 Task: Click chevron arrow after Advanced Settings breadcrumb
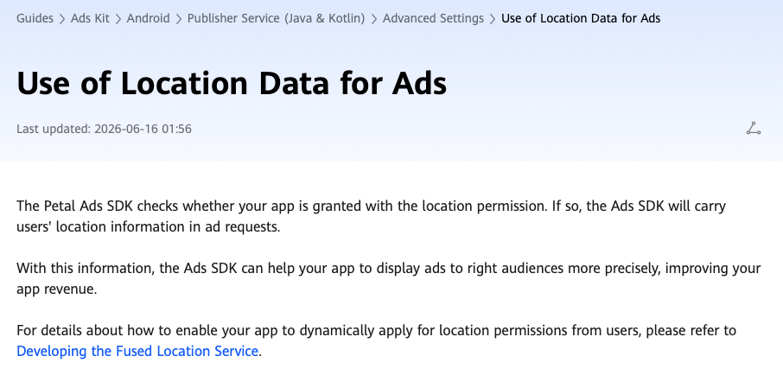493,19
